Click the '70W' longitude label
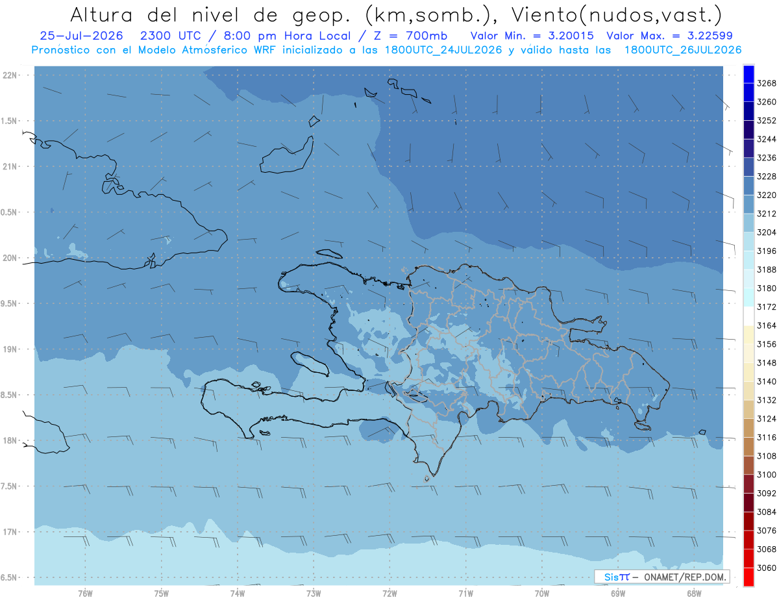 tap(542, 593)
